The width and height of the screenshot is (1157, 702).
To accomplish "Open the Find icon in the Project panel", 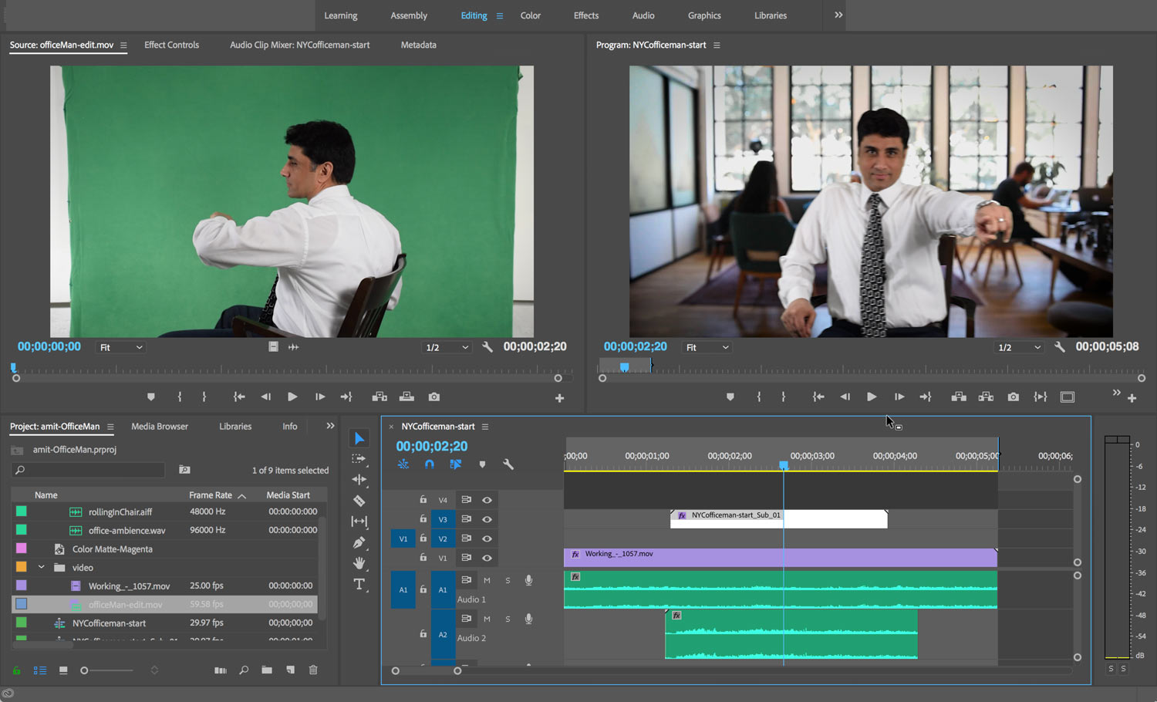I will (244, 670).
